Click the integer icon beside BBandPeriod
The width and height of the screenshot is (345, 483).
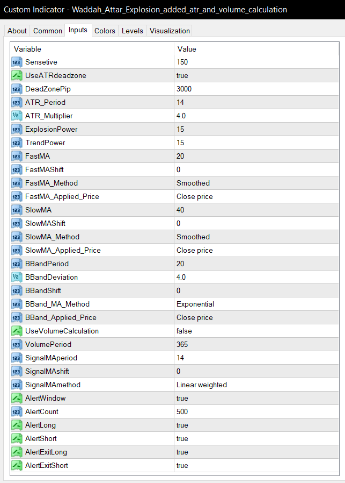pyautogui.click(x=17, y=264)
